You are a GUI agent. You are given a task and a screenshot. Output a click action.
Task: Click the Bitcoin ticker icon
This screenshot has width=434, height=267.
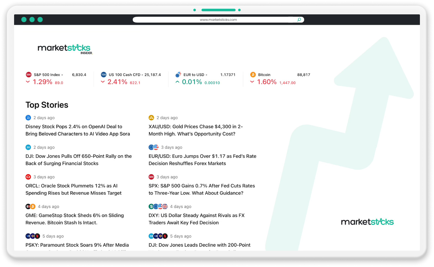(x=253, y=75)
